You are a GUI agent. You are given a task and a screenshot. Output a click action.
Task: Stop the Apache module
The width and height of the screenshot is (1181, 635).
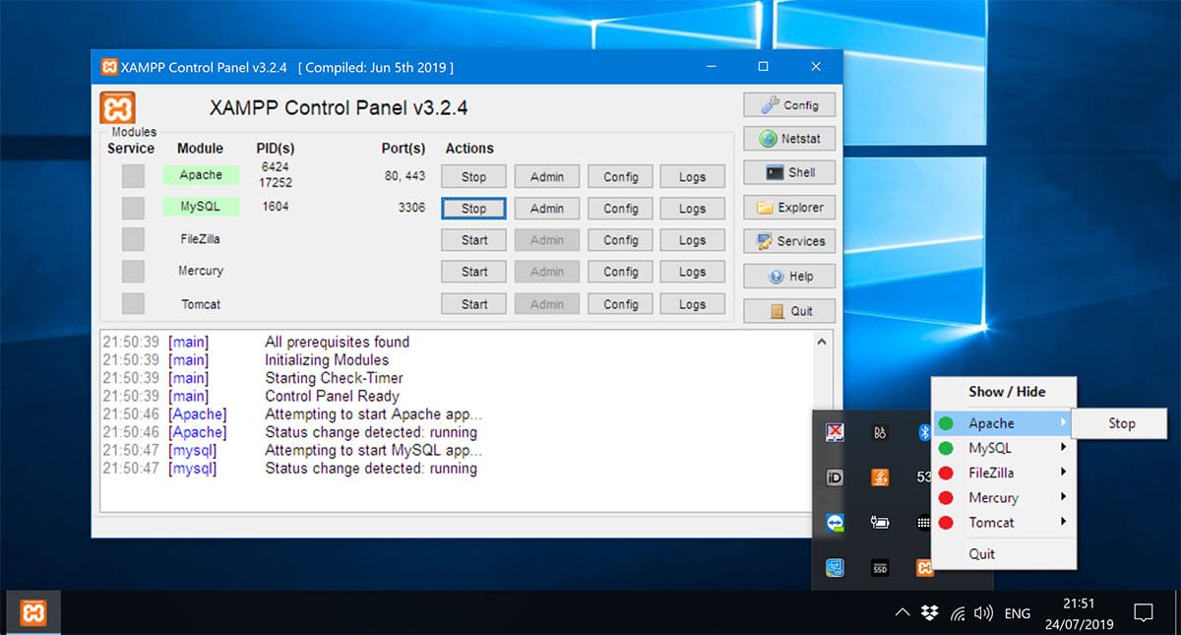473,177
